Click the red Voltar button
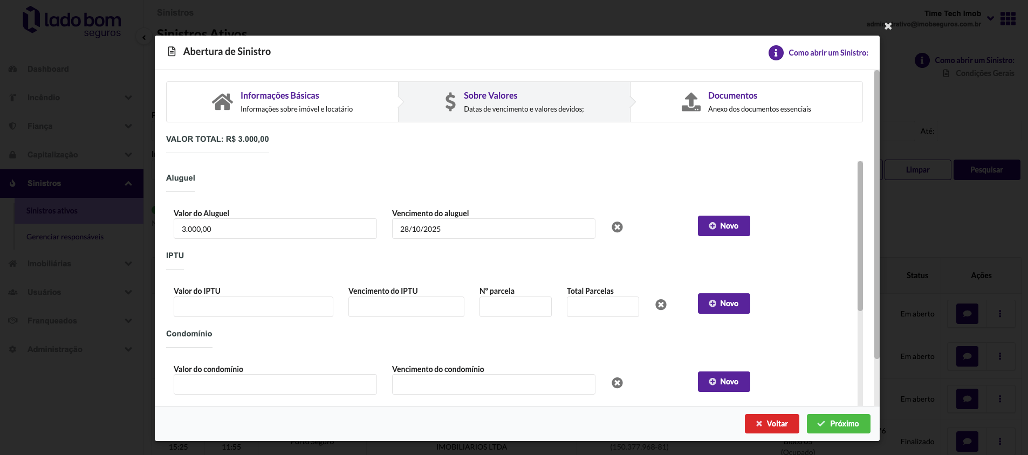The width and height of the screenshot is (1028, 455). point(772,424)
